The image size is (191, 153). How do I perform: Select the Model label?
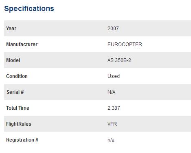click(x=13, y=60)
